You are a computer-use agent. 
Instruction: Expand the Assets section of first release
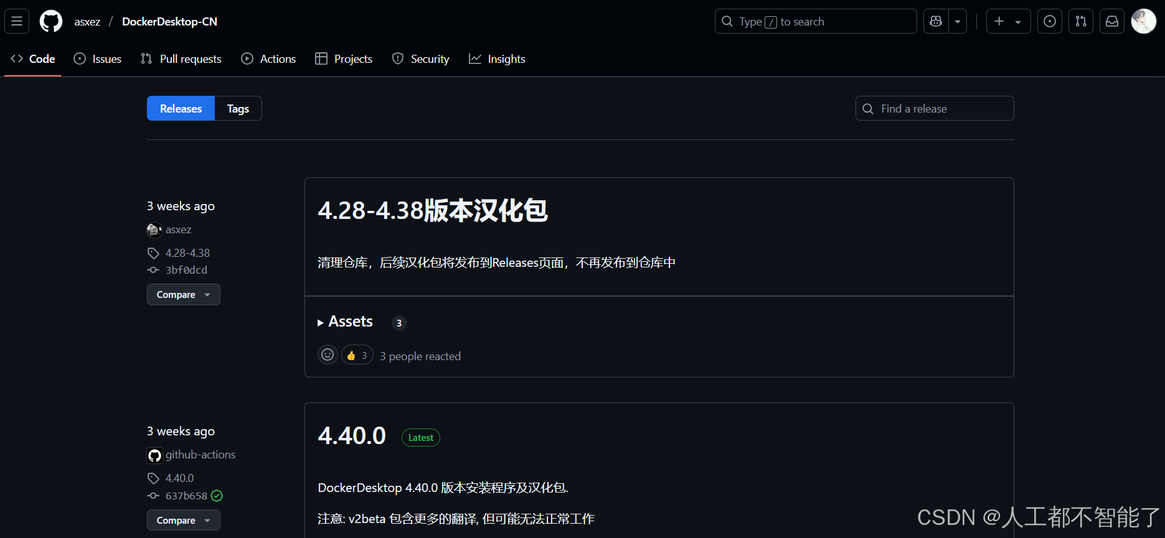(345, 322)
